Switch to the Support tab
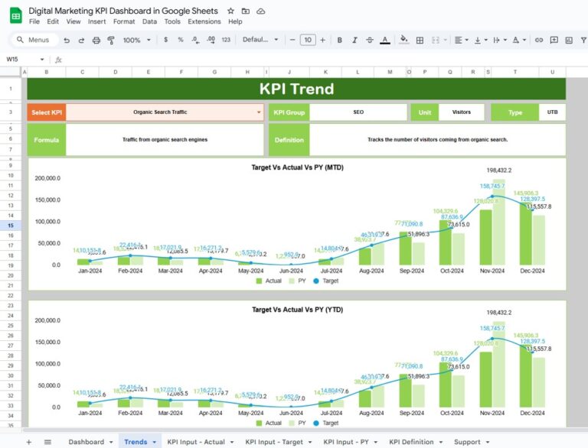Screen dimensions: 588x448 (467, 442)
